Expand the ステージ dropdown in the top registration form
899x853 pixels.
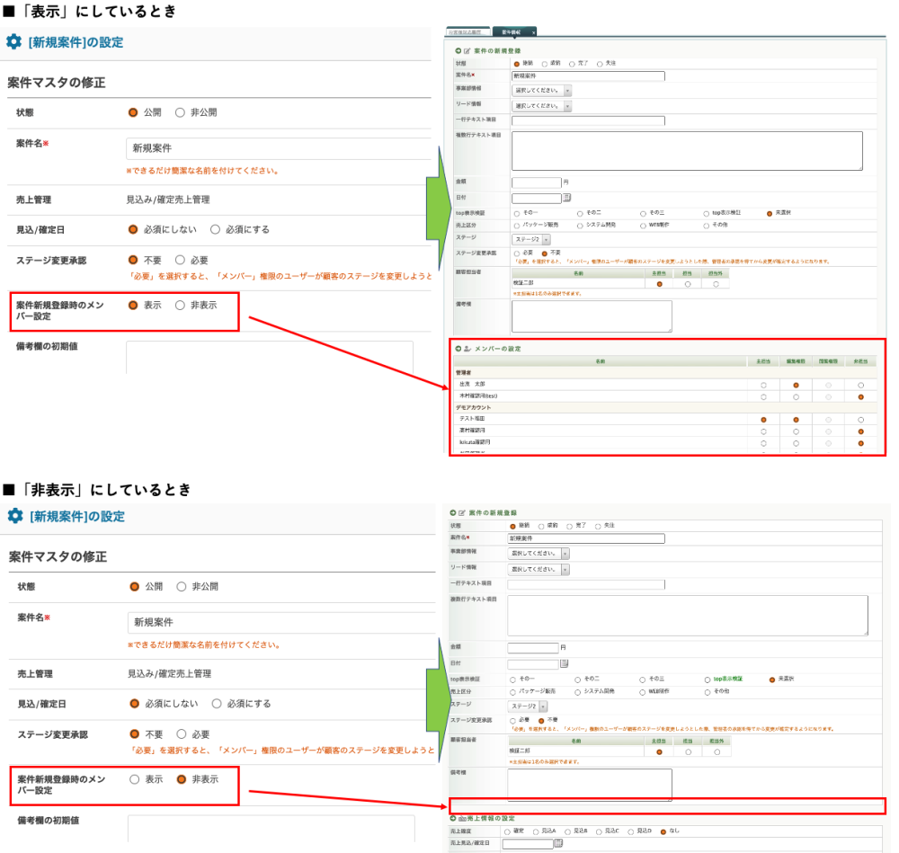click(x=530, y=239)
